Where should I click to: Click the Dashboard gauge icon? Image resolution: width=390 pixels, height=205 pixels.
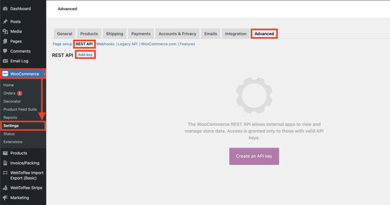5,9
